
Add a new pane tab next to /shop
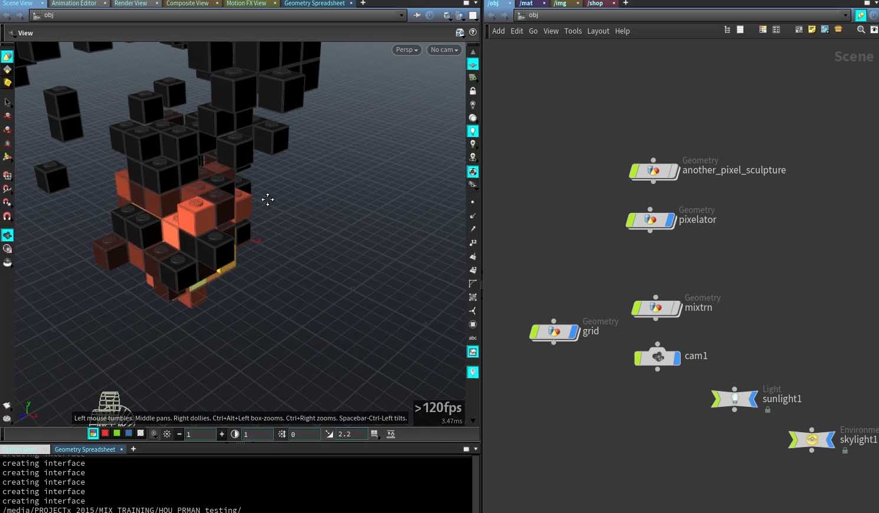(626, 4)
